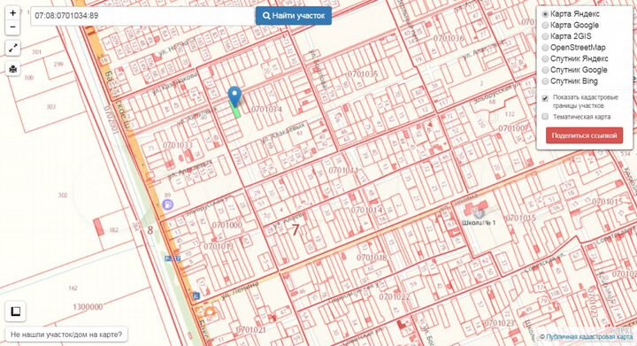Open the layers square button bottom-left

tap(15, 311)
